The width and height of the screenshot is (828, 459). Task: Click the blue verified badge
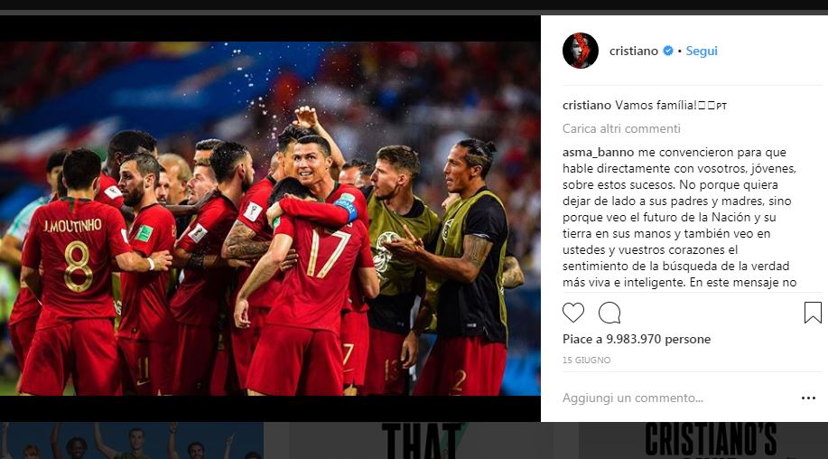click(x=668, y=51)
